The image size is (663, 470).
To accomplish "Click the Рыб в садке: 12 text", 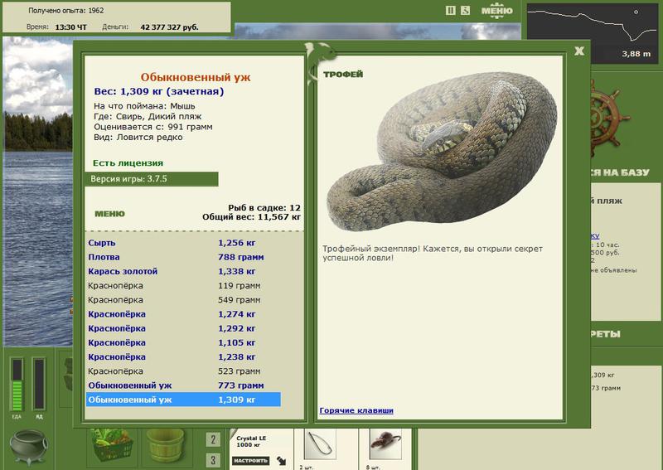I will [x=264, y=208].
